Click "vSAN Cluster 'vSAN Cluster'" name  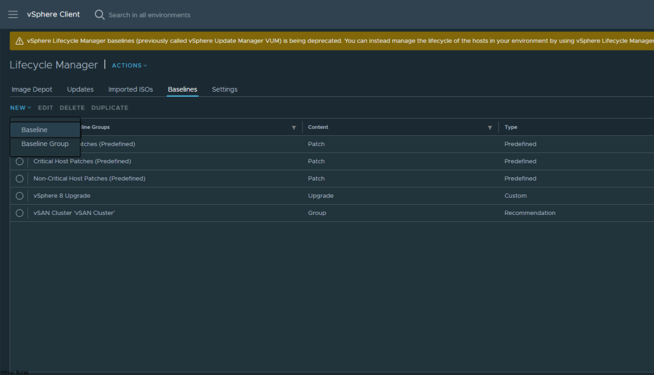pos(74,213)
